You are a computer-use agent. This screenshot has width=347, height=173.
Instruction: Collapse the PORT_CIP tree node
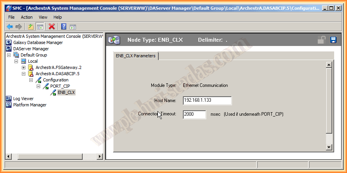coord(38,86)
